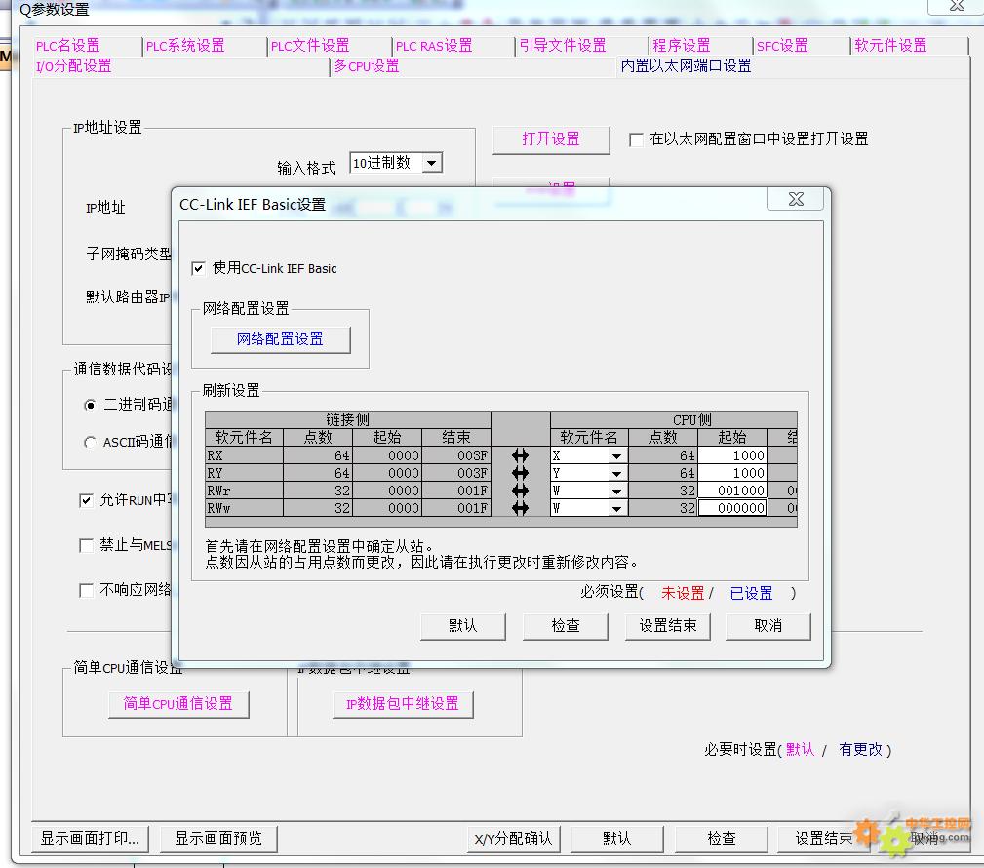Open 简单CPU通信设置 button

tap(178, 704)
